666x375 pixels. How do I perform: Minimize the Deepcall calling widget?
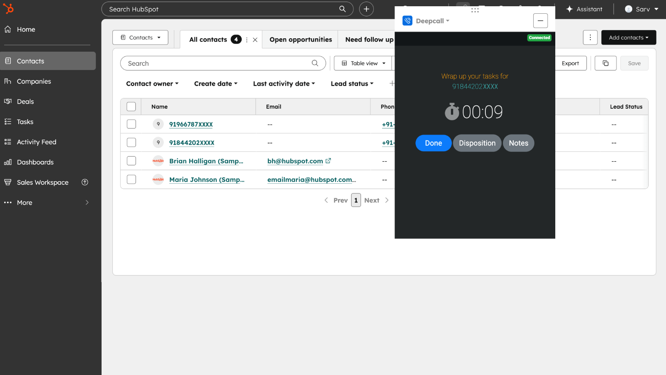tap(540, 20)
